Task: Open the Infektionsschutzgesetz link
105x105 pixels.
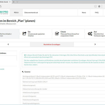Action: click(31, 93)
